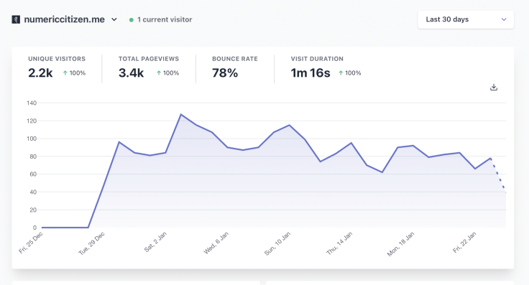Click the 120 y-axis value
The image size is (529, 285).
pyautogui.click(x=32, y=121)
